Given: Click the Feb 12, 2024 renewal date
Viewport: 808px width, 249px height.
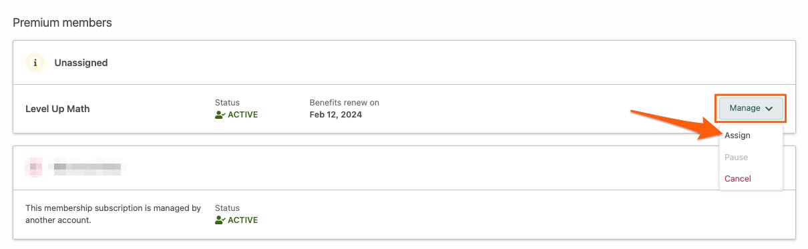Looking at the screenshot, I should (x=336, y=115).
